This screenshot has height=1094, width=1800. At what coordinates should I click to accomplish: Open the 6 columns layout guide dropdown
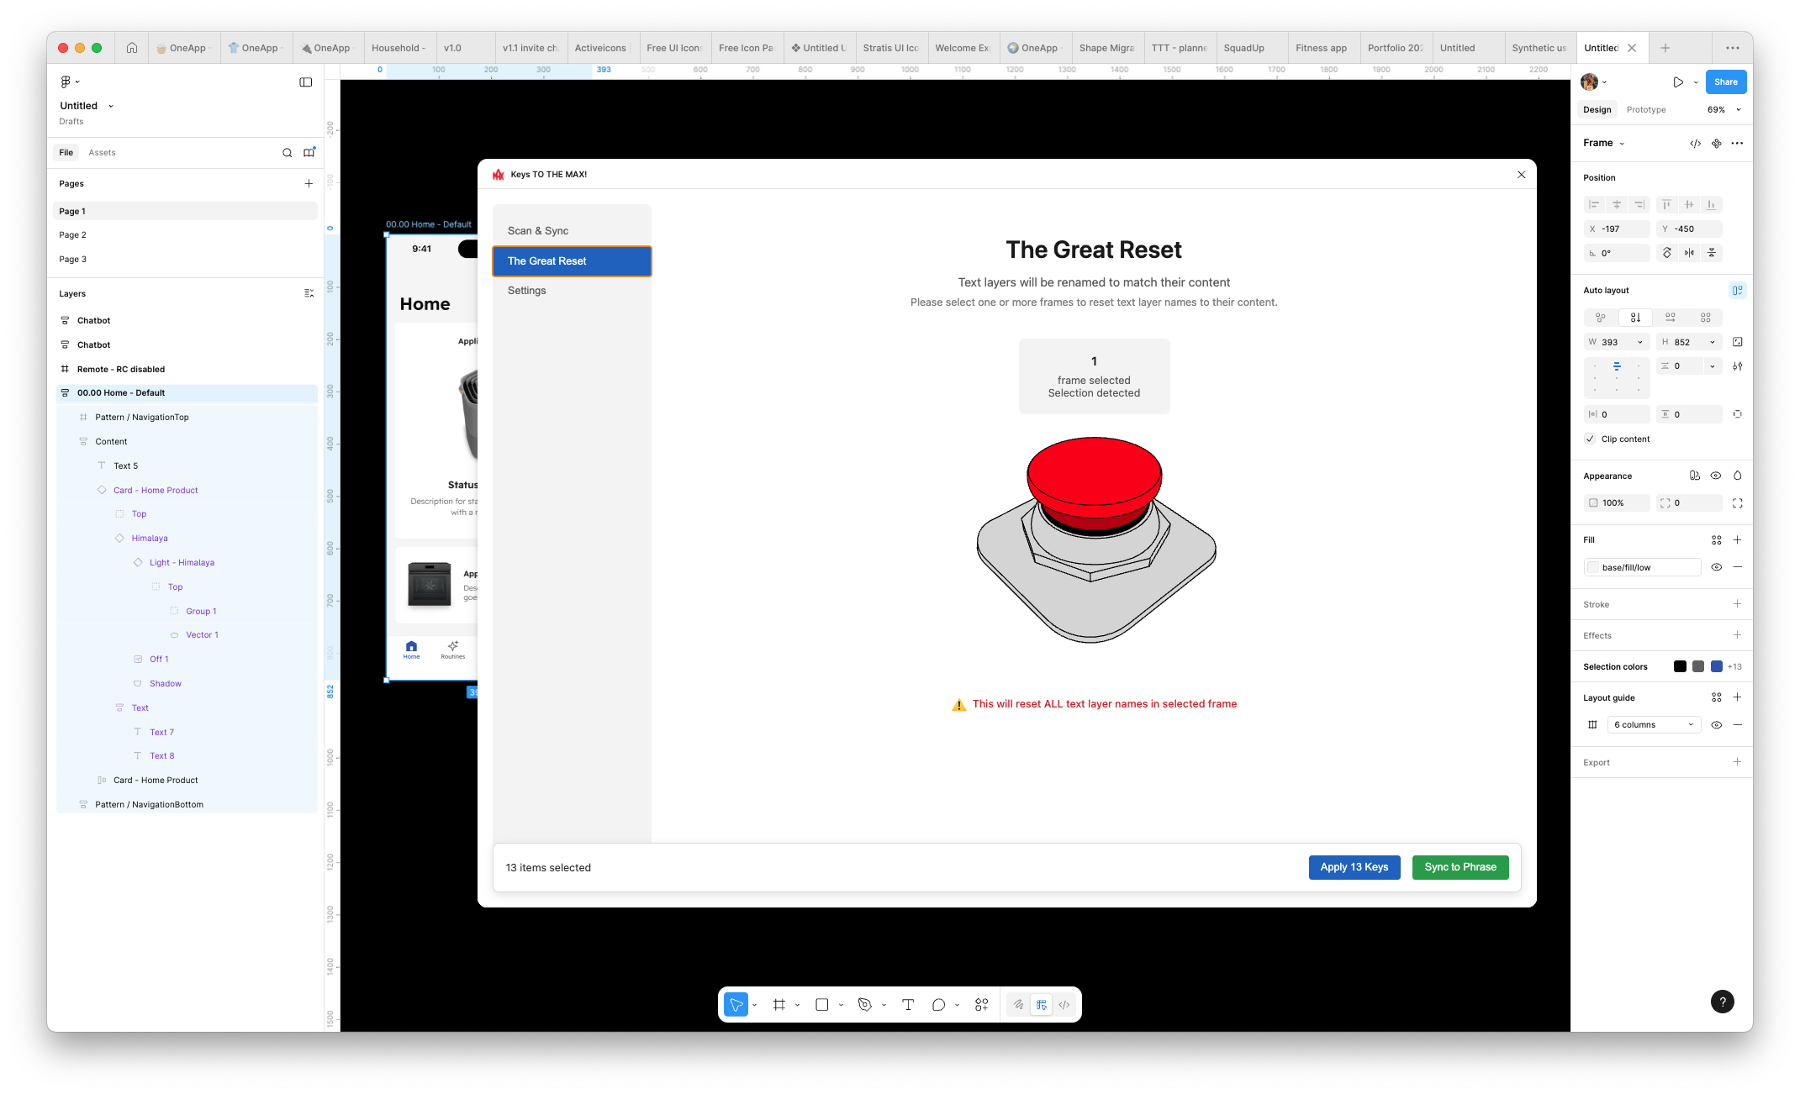(x=1653, y=724)
